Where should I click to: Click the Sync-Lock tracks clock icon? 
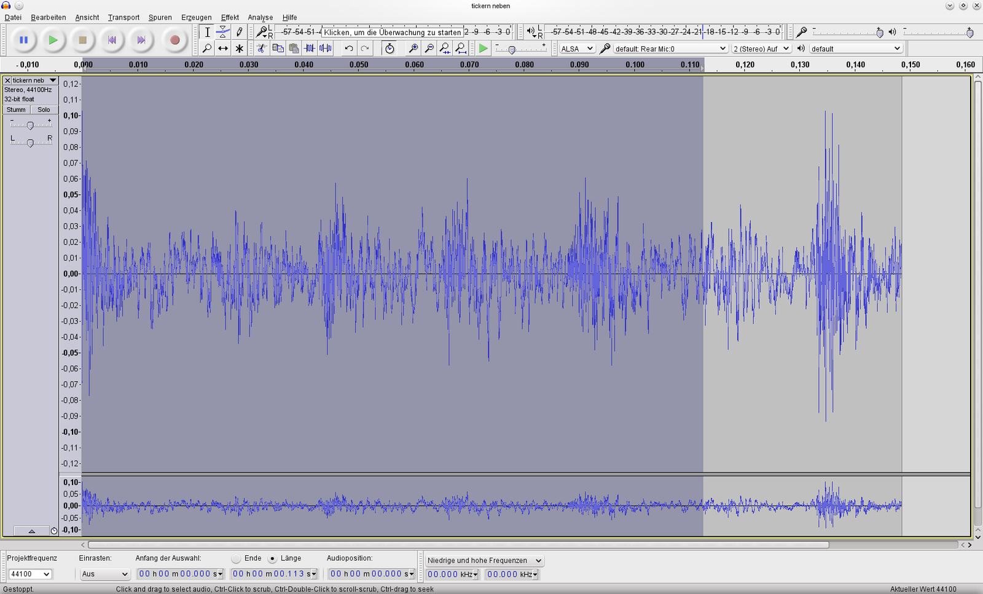(x=390, y=48)
